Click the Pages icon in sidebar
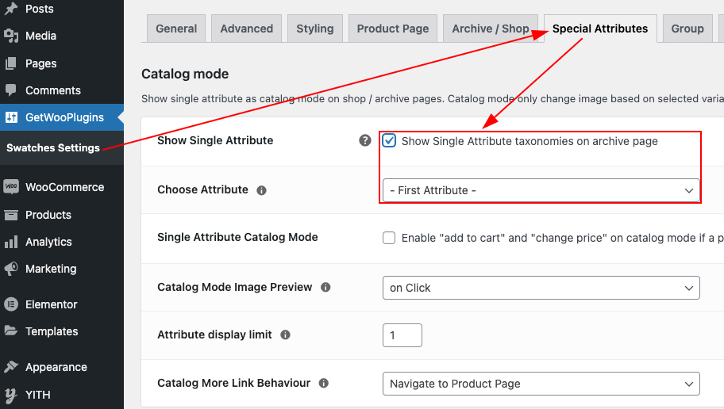This screenshot has width=724, height=409. pyautogui.click(x=10, y=63)
